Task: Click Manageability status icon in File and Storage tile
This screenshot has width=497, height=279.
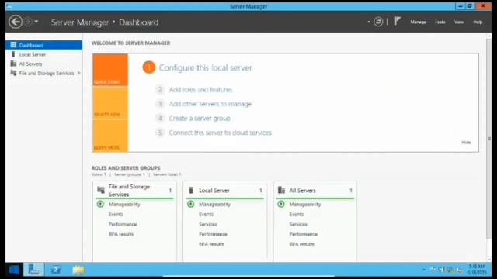Action: click(x=100, y=205)
